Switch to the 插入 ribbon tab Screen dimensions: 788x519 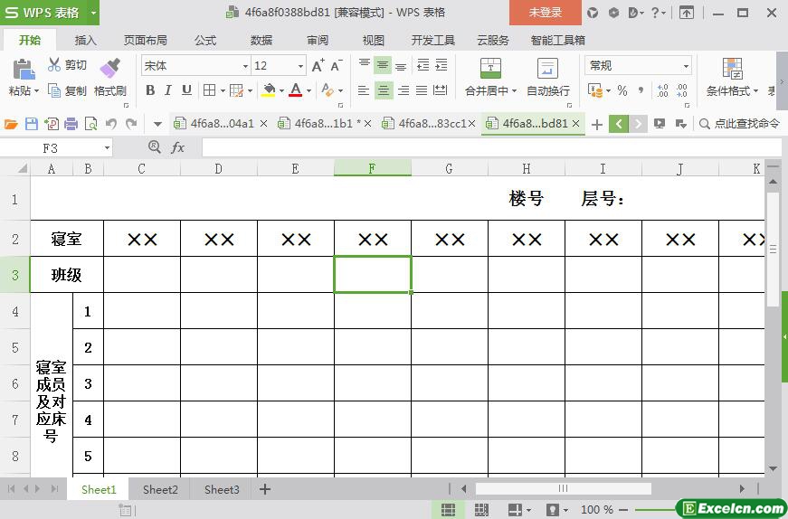85,40
